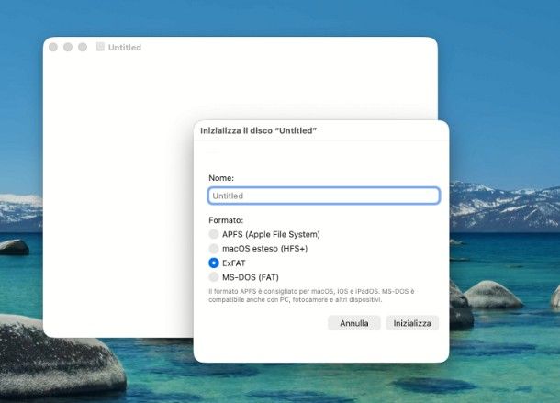Image resolution: width=560 pixels, height=403 pixels.
Task: Click the Untitled window title text
Action: (125, 47)
